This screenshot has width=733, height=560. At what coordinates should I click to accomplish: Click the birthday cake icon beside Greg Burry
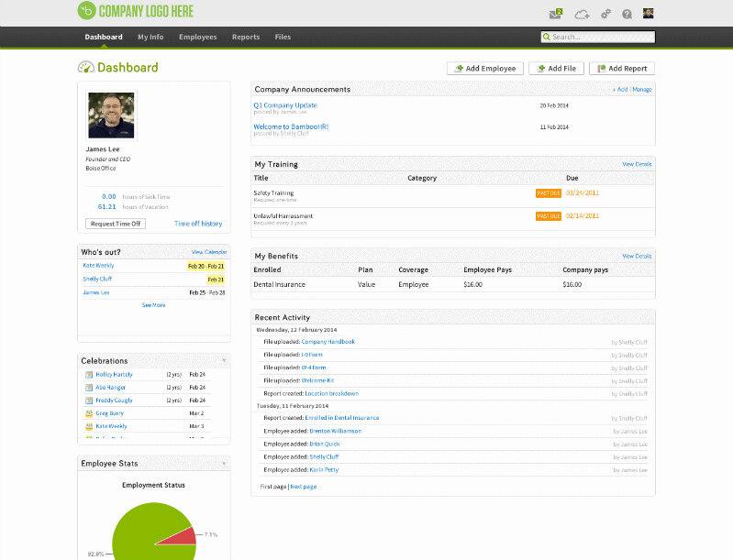88,413
